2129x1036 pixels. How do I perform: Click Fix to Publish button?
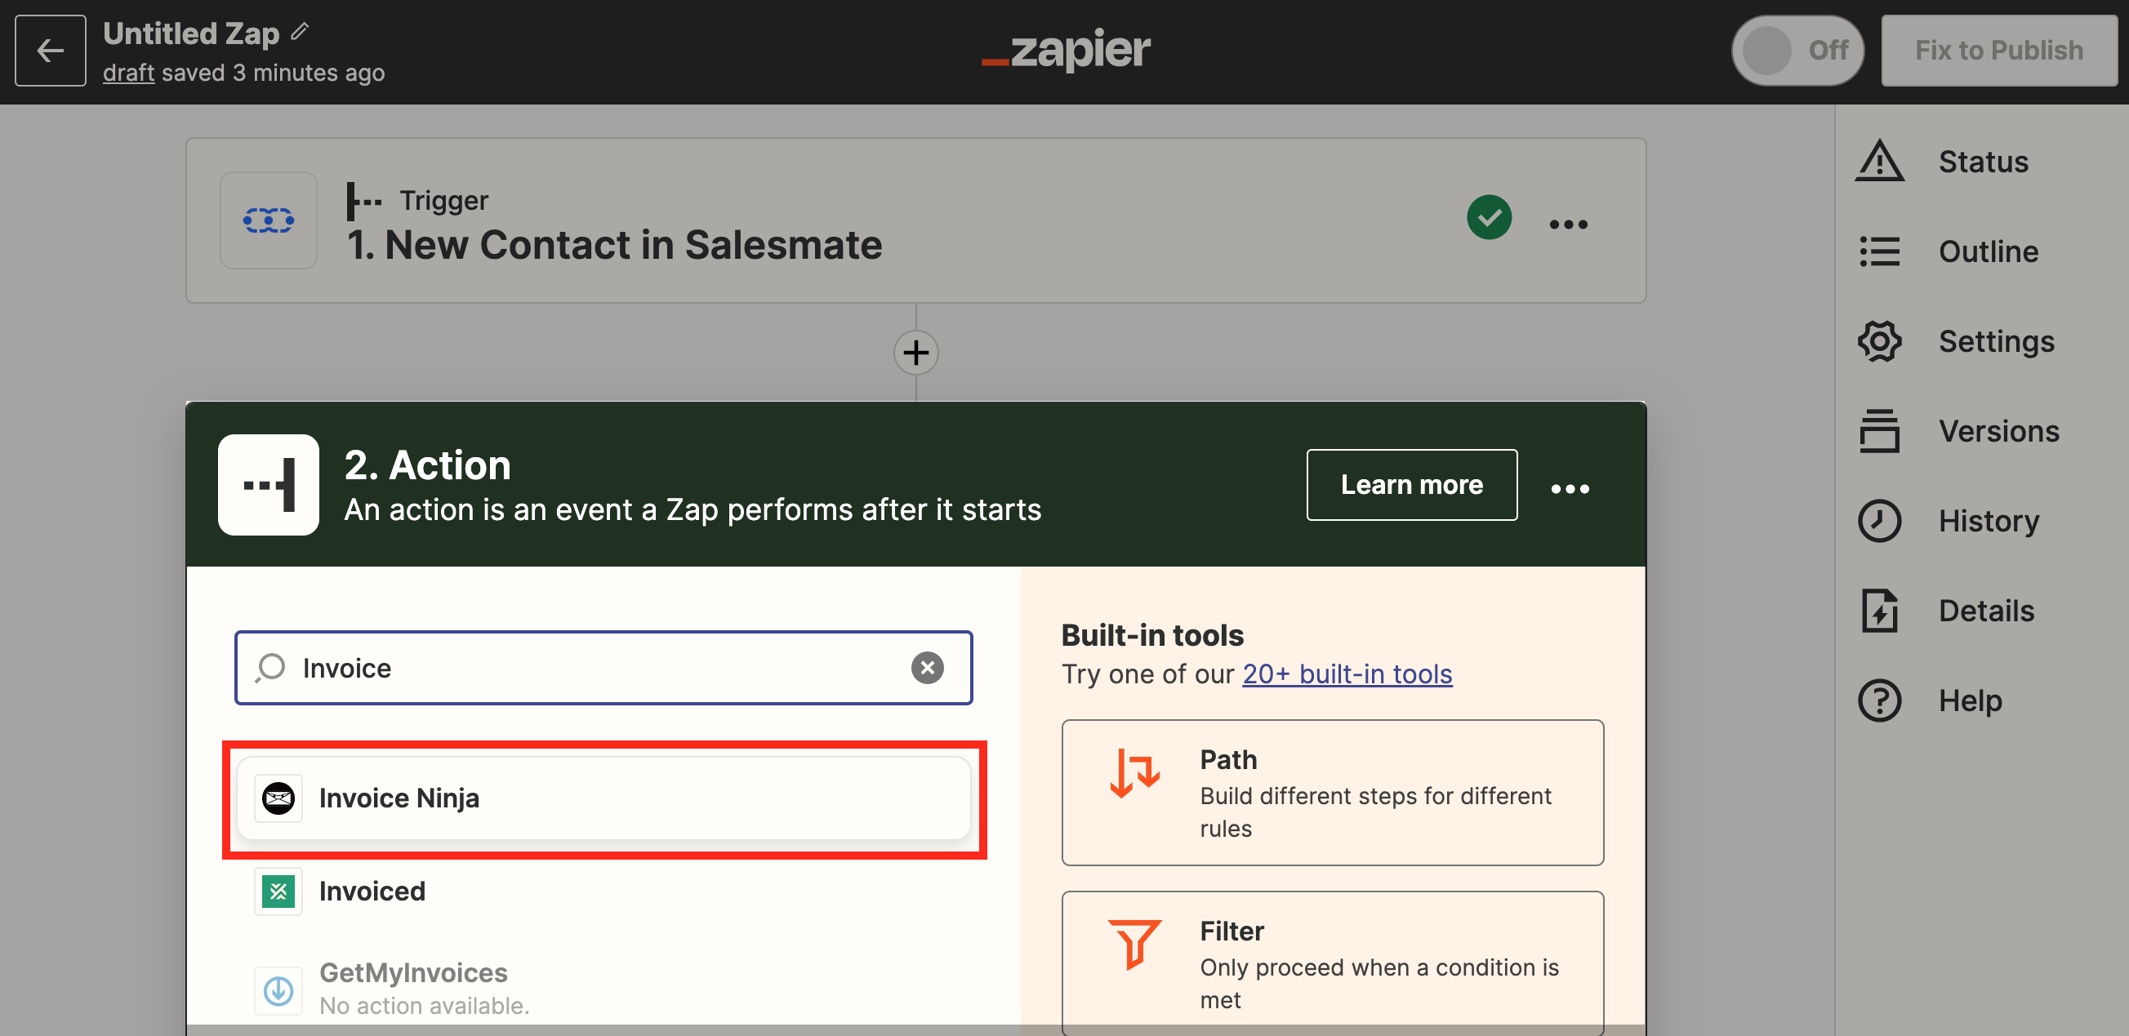pyautogui.click(x=1998, y=51)
